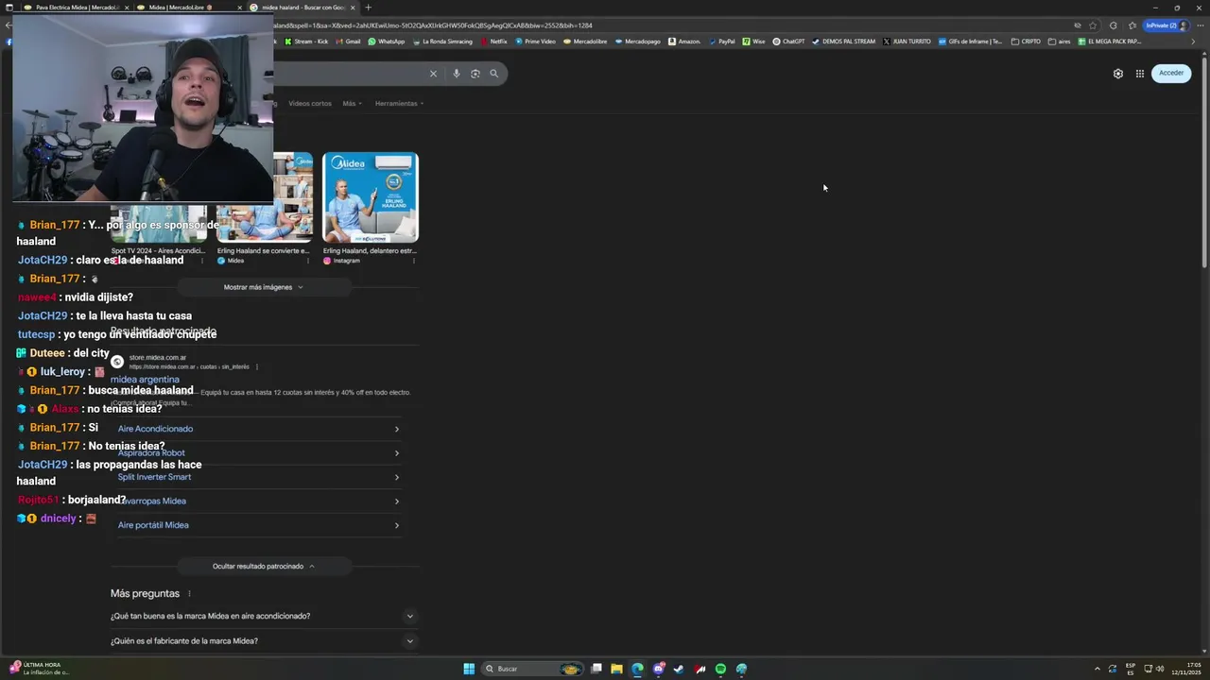Image resolution: width=1210 pixels, height=680 pixels.
Task: Show hidden system tray icons
Action: tap(1098, 669)
